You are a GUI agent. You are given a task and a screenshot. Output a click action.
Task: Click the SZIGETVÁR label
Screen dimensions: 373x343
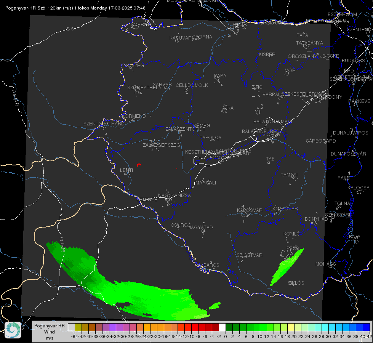tap(250, 255)
